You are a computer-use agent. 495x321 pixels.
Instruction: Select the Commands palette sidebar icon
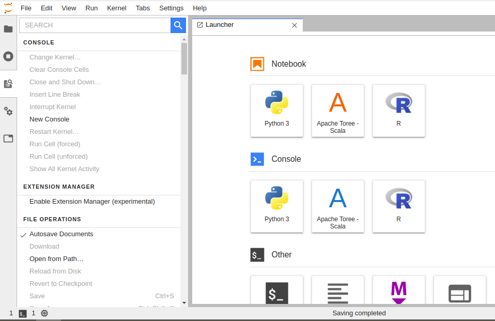point(8,84)
